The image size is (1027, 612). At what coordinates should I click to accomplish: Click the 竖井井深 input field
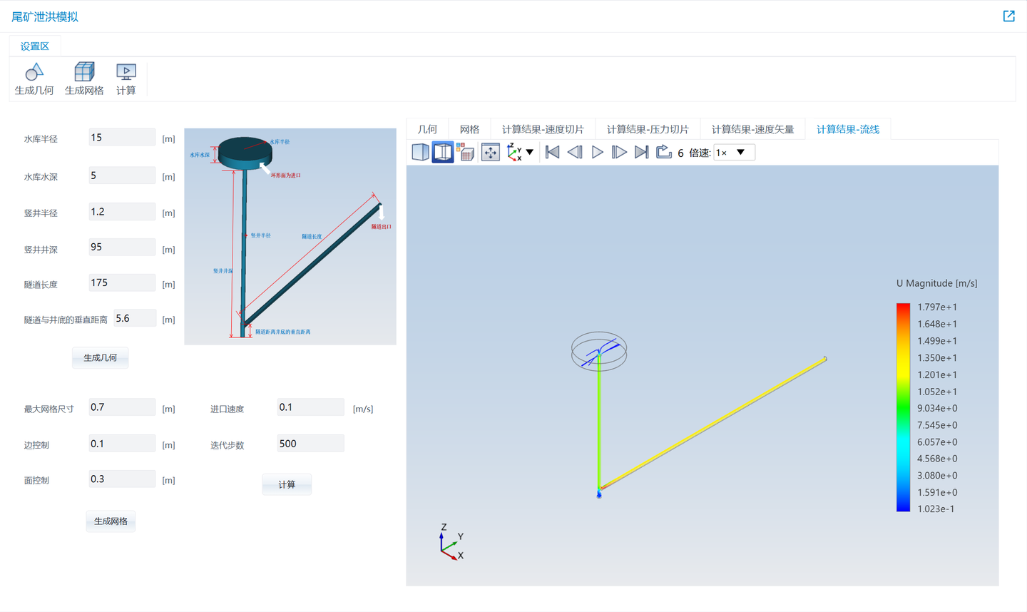(x=122, y=247)
